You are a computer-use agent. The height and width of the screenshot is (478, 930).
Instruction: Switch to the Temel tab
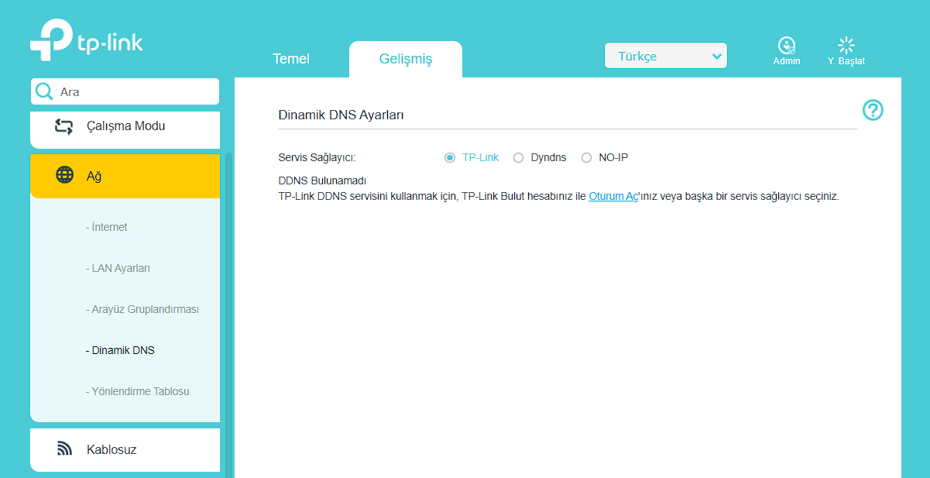[291, 59]
